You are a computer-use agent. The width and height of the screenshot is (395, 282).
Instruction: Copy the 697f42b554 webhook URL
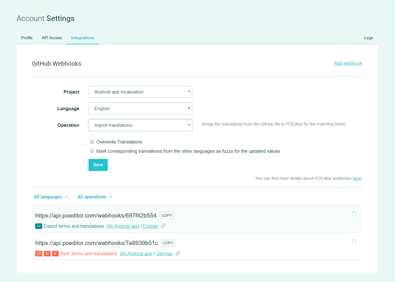point(167,216)
